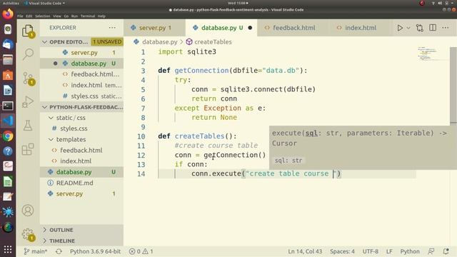Select Python 3.6.9 64-bit interpreter
The height and width of the screenshot is (257, 457).
pyautogui.click(x=95, y=251)
